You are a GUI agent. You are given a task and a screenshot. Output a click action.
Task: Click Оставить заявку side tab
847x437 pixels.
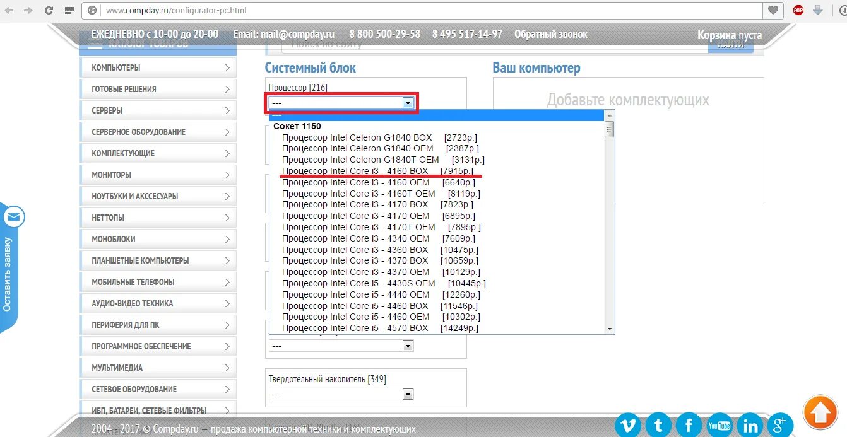click(x=8, y=274)
